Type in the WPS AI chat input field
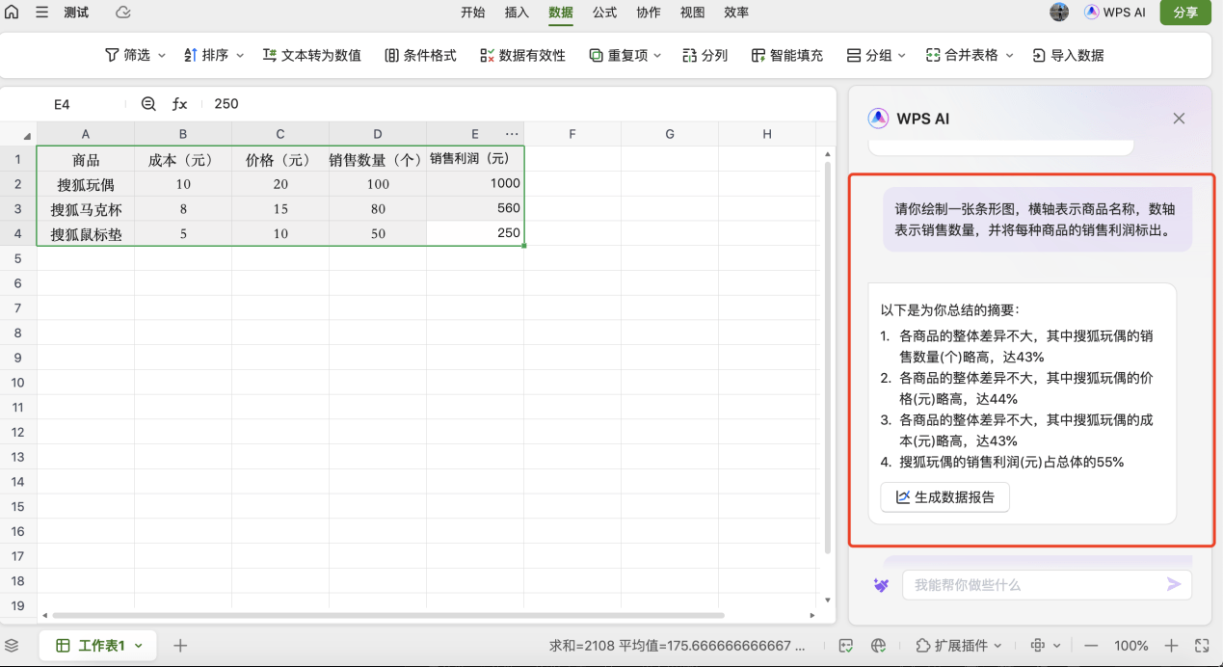The image size is (1223, 667). pos(1041,584)
